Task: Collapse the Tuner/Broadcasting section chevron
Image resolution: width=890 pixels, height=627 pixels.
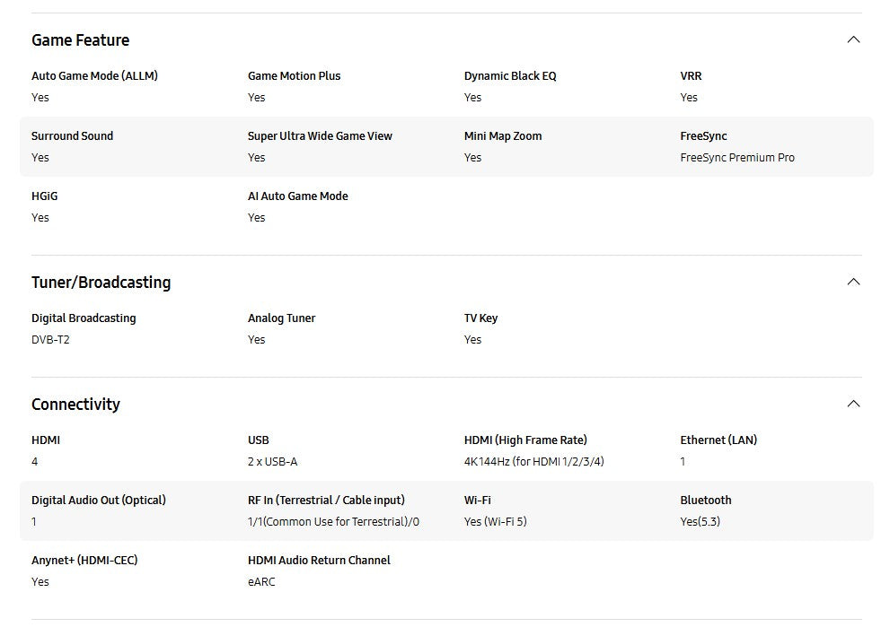Action: [853, 282]
